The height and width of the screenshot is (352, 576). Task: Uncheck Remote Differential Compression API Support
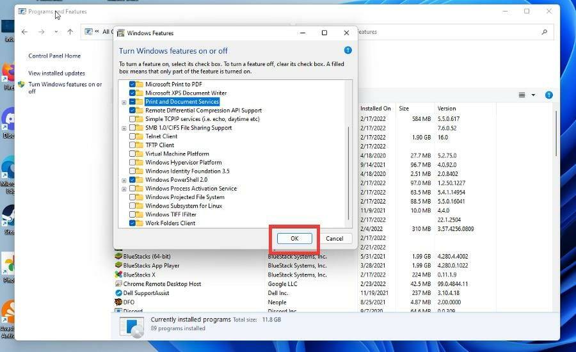(132, 110)
